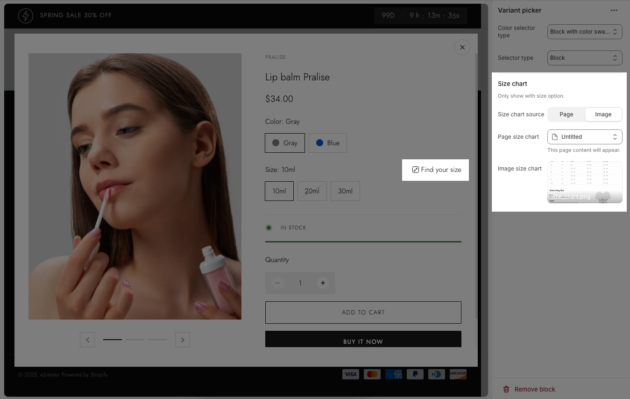Open the Selector type dropdown
The width and height of the screenshot is (630, 399).
tap(584, 58)
